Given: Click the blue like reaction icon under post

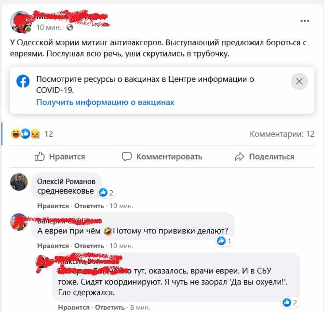Looking at the screenshot, I should tap(26, 133).
